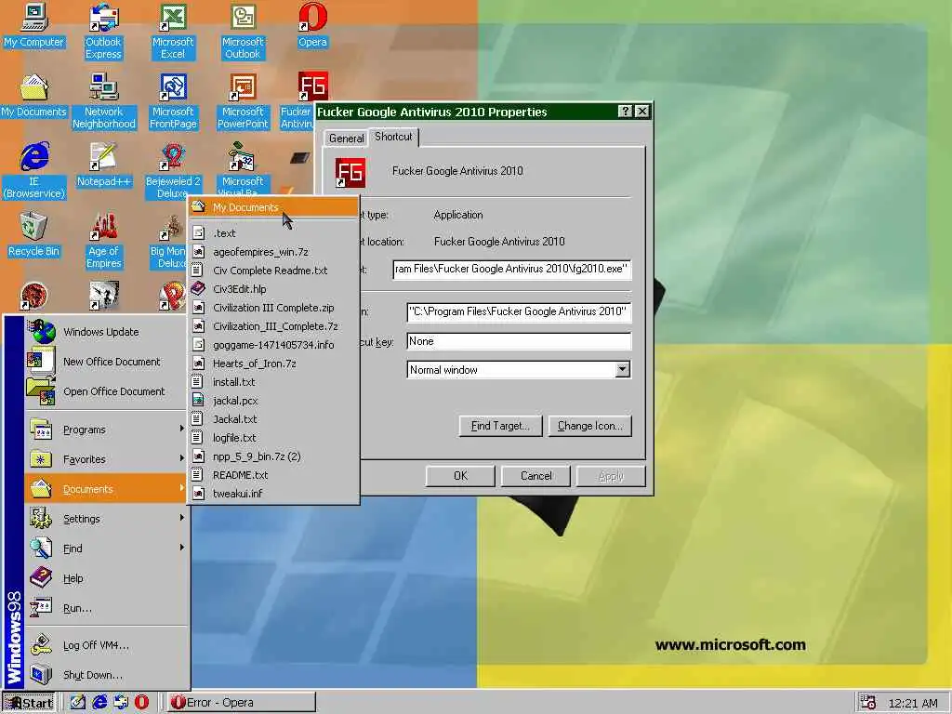Open npp_5_9_bin.7z (2) entry
Screen dimensions: 952x714
tap(273, 456)
